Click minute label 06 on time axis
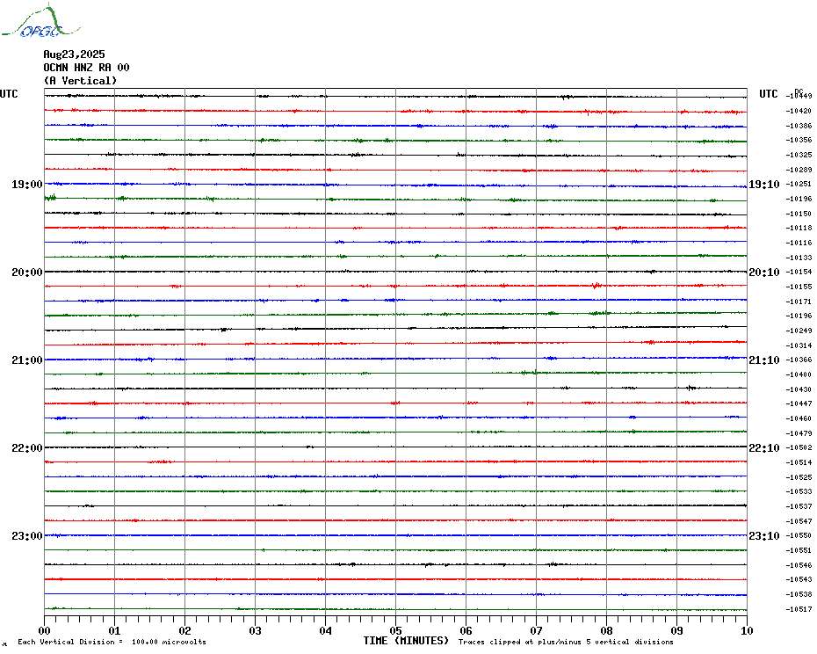 pos(466,630)
